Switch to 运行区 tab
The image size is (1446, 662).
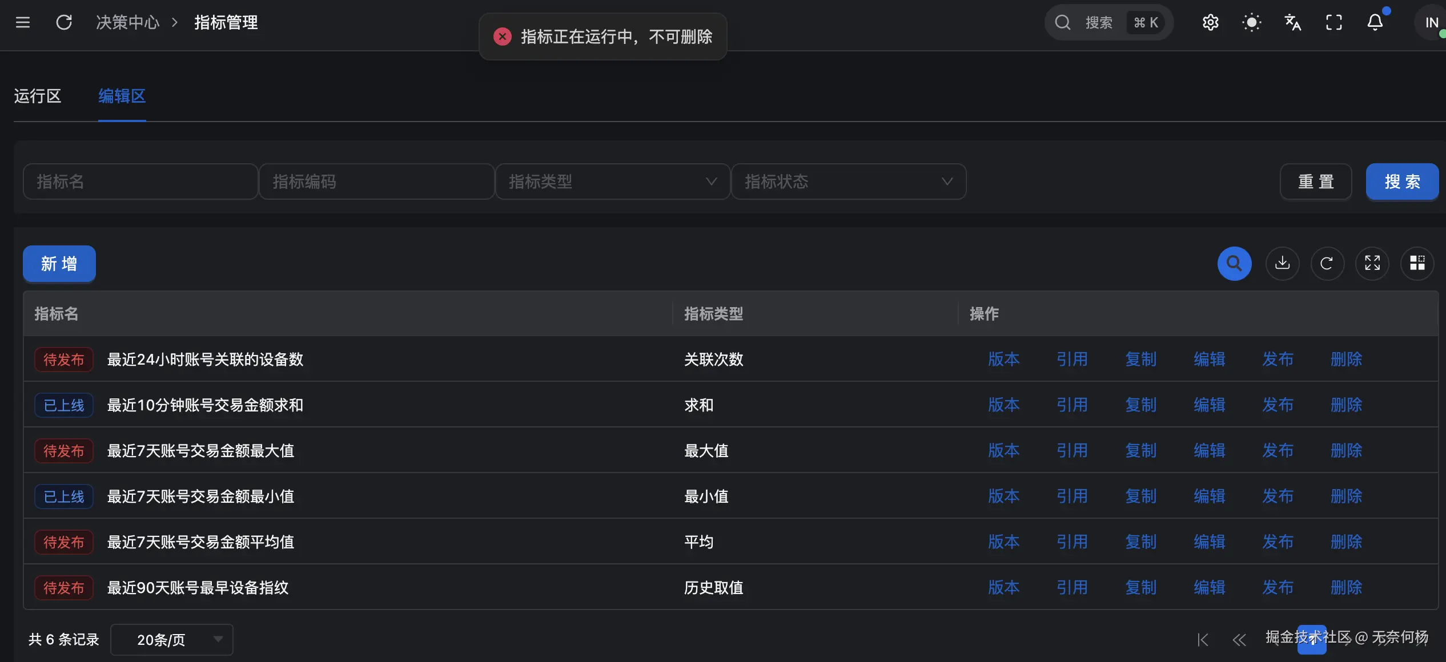point(38,96)
